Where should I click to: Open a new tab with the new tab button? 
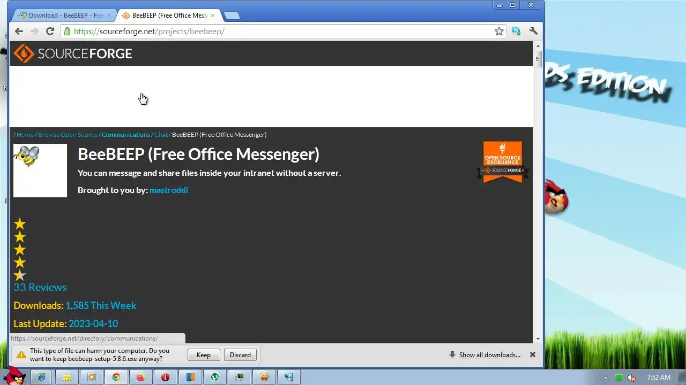click(232, 16)
